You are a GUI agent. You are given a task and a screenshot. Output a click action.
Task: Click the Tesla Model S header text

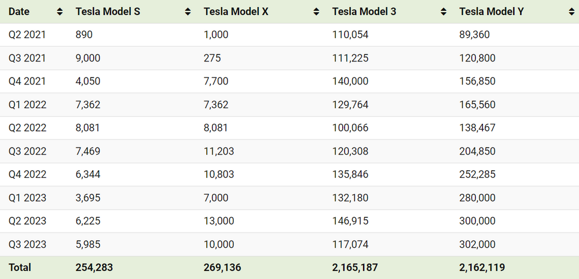coord(108,12)
